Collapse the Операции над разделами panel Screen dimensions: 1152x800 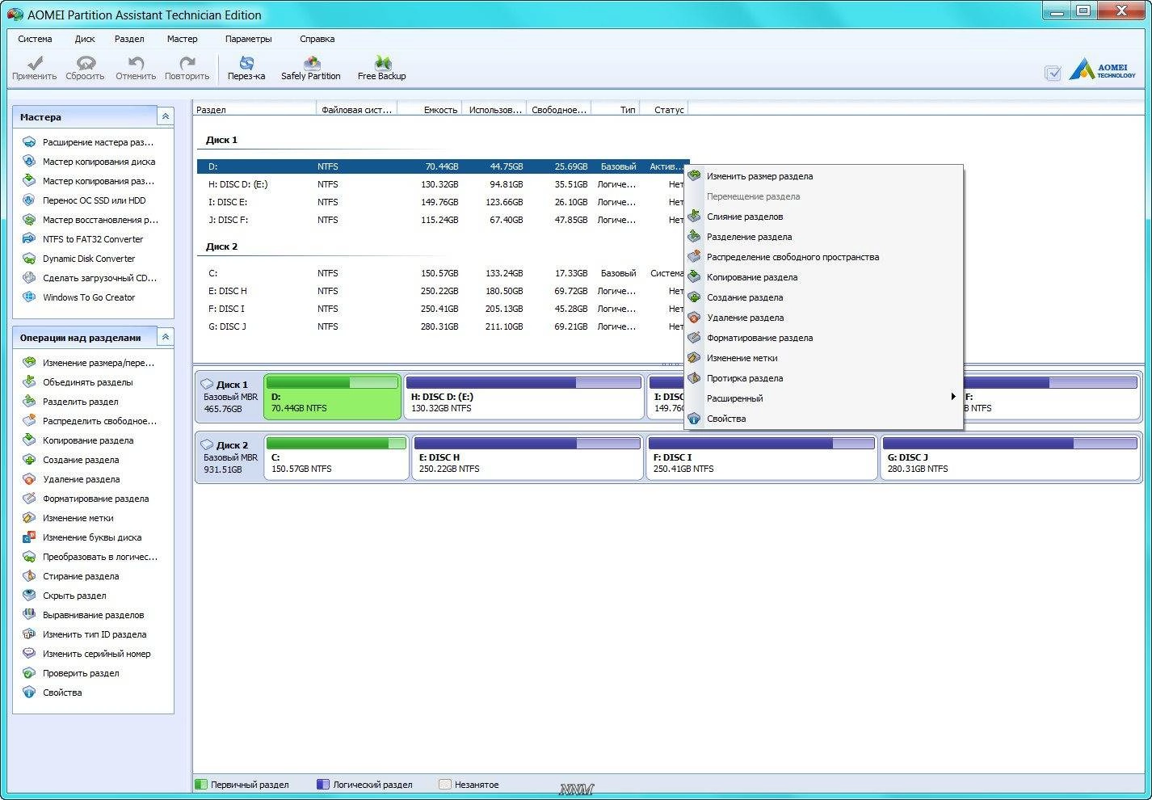click(x=166, y=337)
